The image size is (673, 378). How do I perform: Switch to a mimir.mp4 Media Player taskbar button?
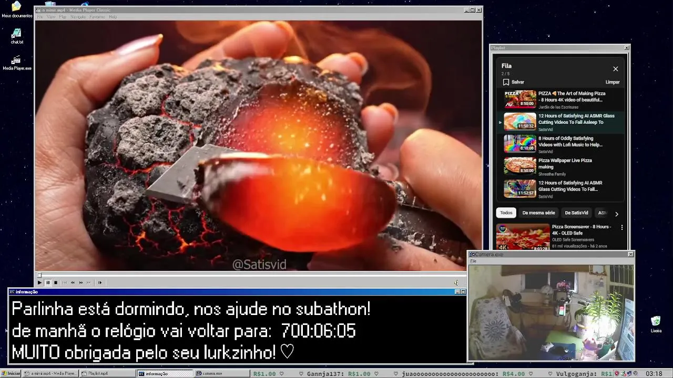(x=51, y=373)
